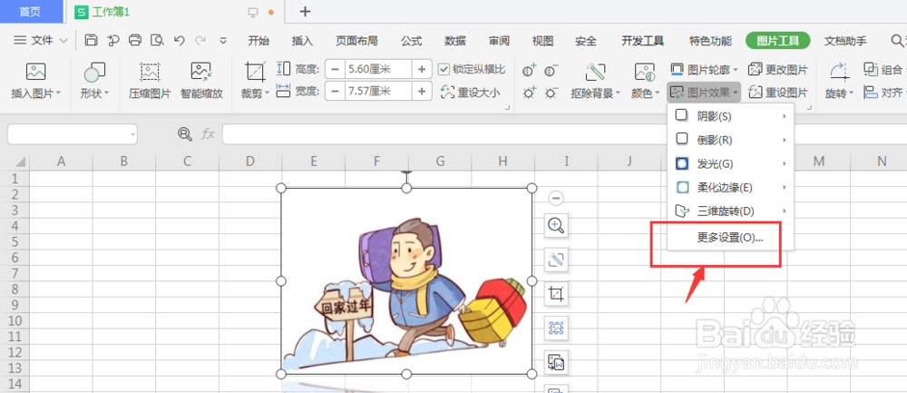Open 阴影(S) shadow submenu
Screen dimensions: 907x393
[x=730, y=116]
